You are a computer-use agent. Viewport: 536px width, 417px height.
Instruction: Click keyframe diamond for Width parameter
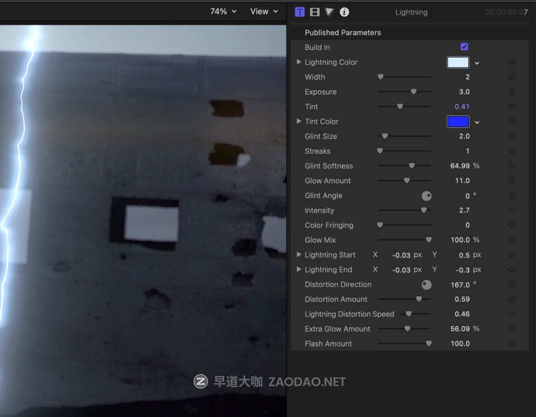(512, 77)
